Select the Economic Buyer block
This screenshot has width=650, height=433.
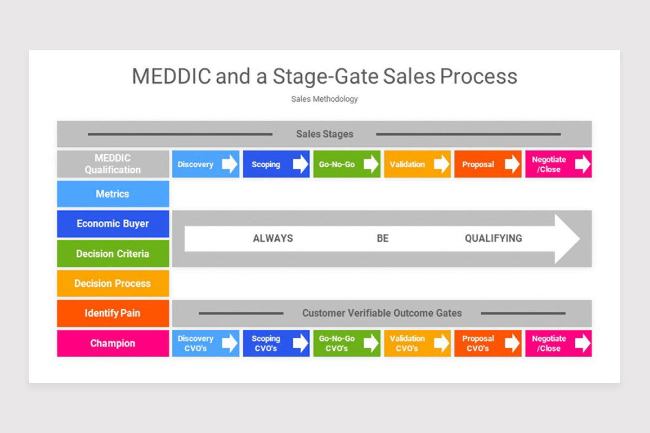[113, 224]
